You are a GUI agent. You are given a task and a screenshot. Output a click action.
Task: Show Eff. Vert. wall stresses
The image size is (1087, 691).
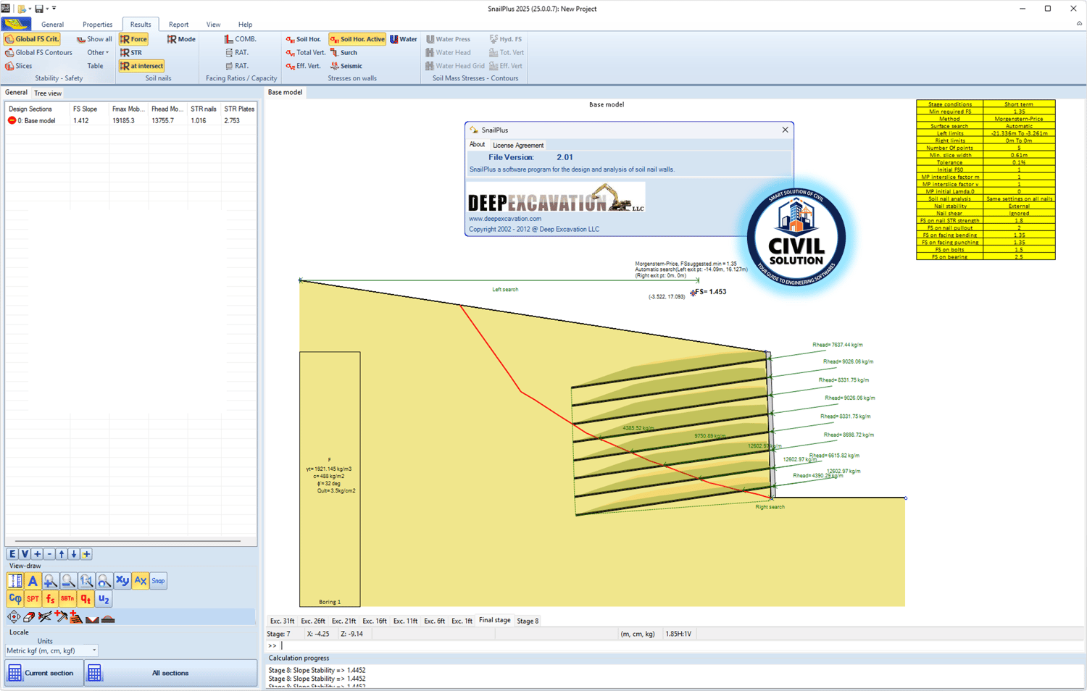click(x=303, y=66)
